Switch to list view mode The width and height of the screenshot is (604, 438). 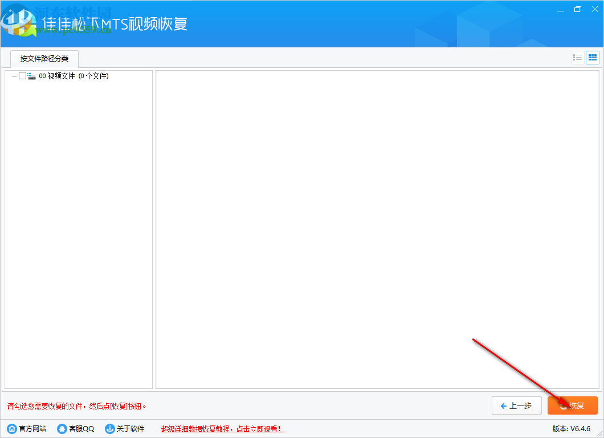[577, 57]
